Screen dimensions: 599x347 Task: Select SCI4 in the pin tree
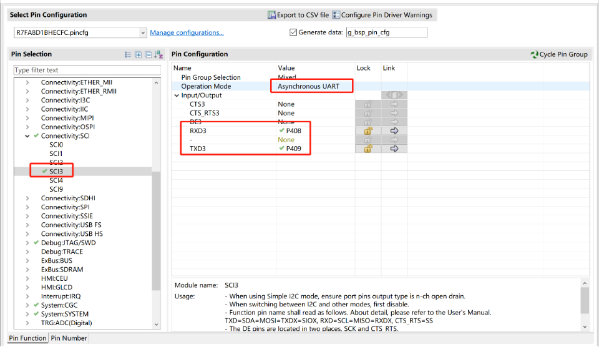pyautogui.click(x=56, y=180)
